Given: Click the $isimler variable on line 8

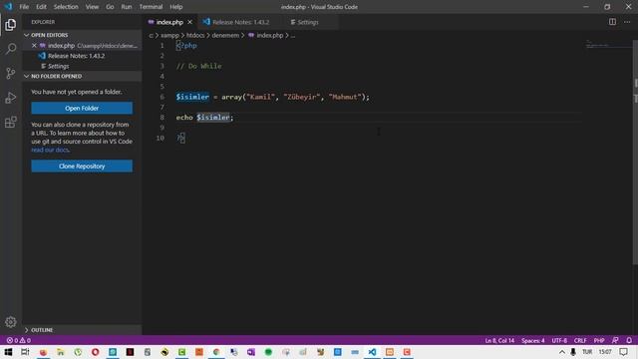Looking at the screenshot, I should pos(213,118).
